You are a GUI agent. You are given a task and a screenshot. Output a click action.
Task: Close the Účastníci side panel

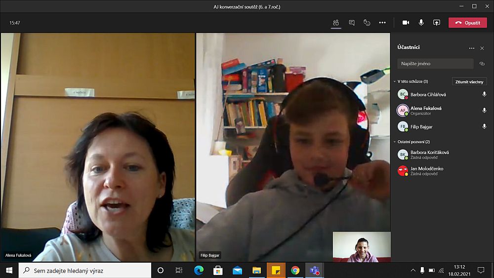click(482, 48)
